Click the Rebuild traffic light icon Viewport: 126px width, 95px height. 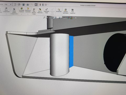pos(40,4)
